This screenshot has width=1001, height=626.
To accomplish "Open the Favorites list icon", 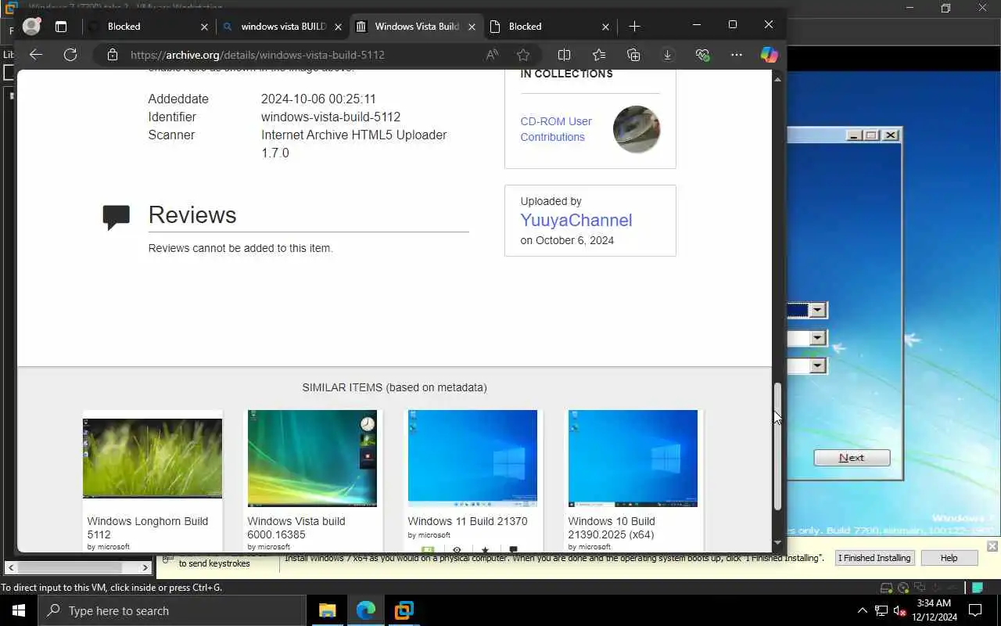I will tap(599, 55).
